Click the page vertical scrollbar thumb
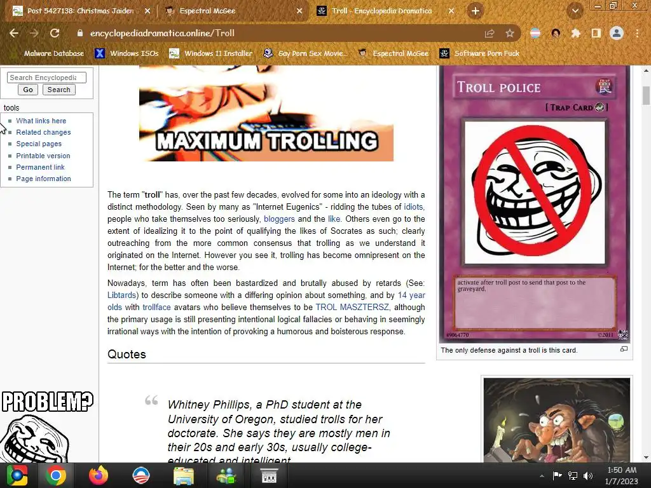 [x=646, y=95]
